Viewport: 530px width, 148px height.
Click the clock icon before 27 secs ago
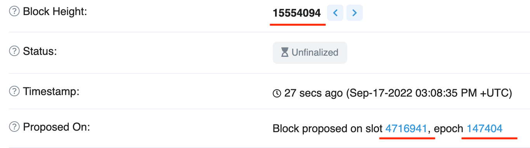tap(277, 94)
